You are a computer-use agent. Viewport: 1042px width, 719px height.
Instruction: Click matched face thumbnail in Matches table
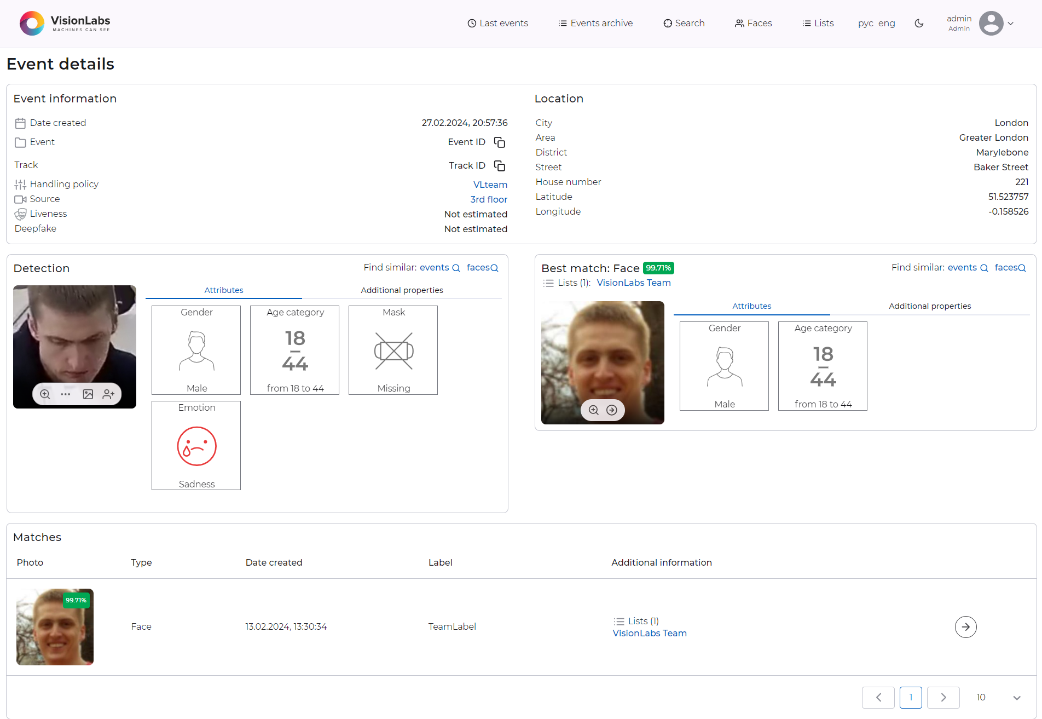pos(55,627)
